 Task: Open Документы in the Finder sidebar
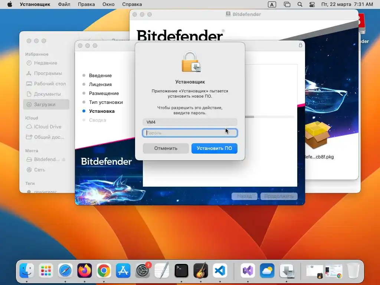(x=46, y=94)
